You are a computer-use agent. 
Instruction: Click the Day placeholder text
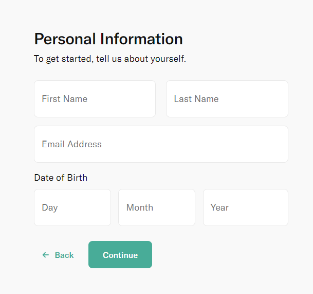coord(50,207)
